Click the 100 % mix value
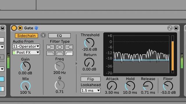 tap(25, 92)
